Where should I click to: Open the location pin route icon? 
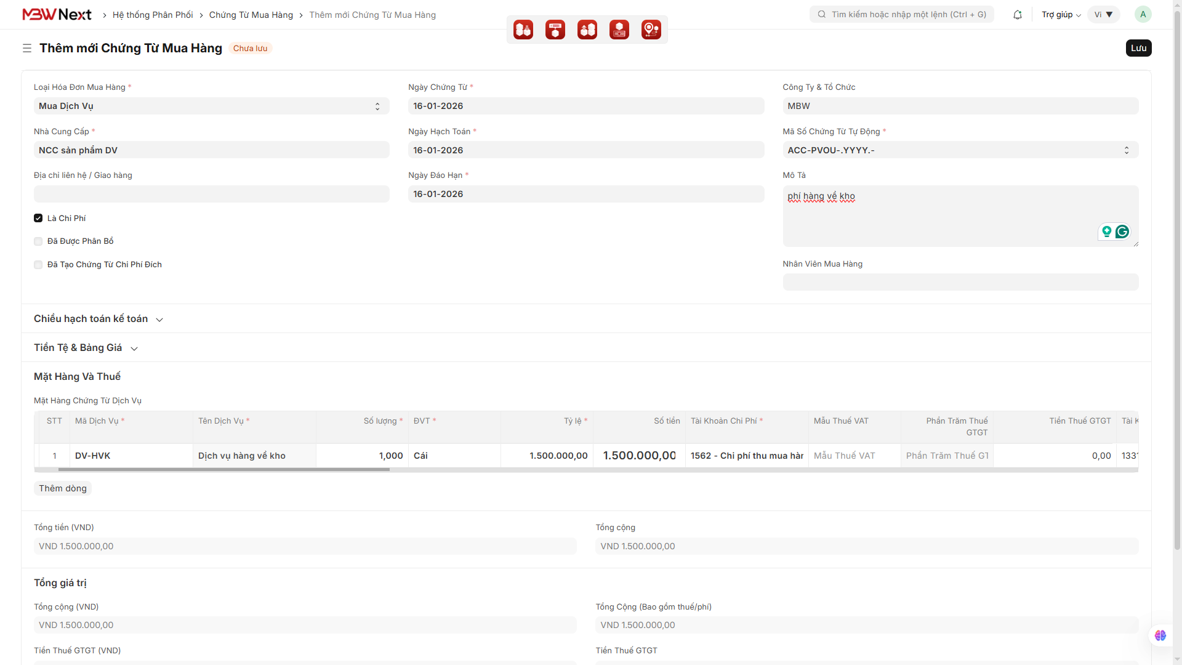click(x=651, y=30)
